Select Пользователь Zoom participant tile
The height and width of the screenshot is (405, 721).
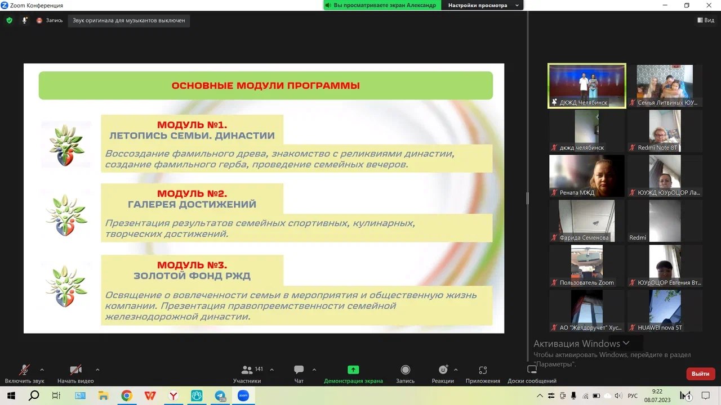(x=587, y=265)
